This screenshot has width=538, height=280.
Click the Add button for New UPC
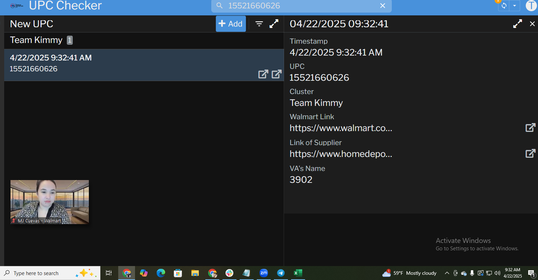coord(231,24)
